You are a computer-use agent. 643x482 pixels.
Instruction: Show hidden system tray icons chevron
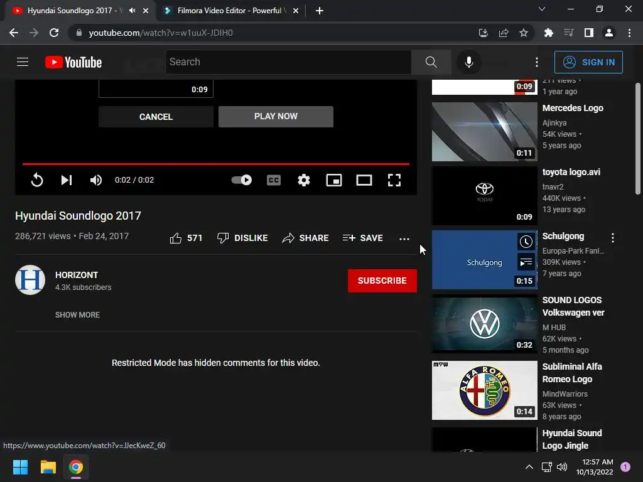[x=529, y=467]
